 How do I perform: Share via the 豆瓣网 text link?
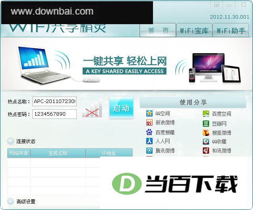pyautogui.click(x=219, y=124)
